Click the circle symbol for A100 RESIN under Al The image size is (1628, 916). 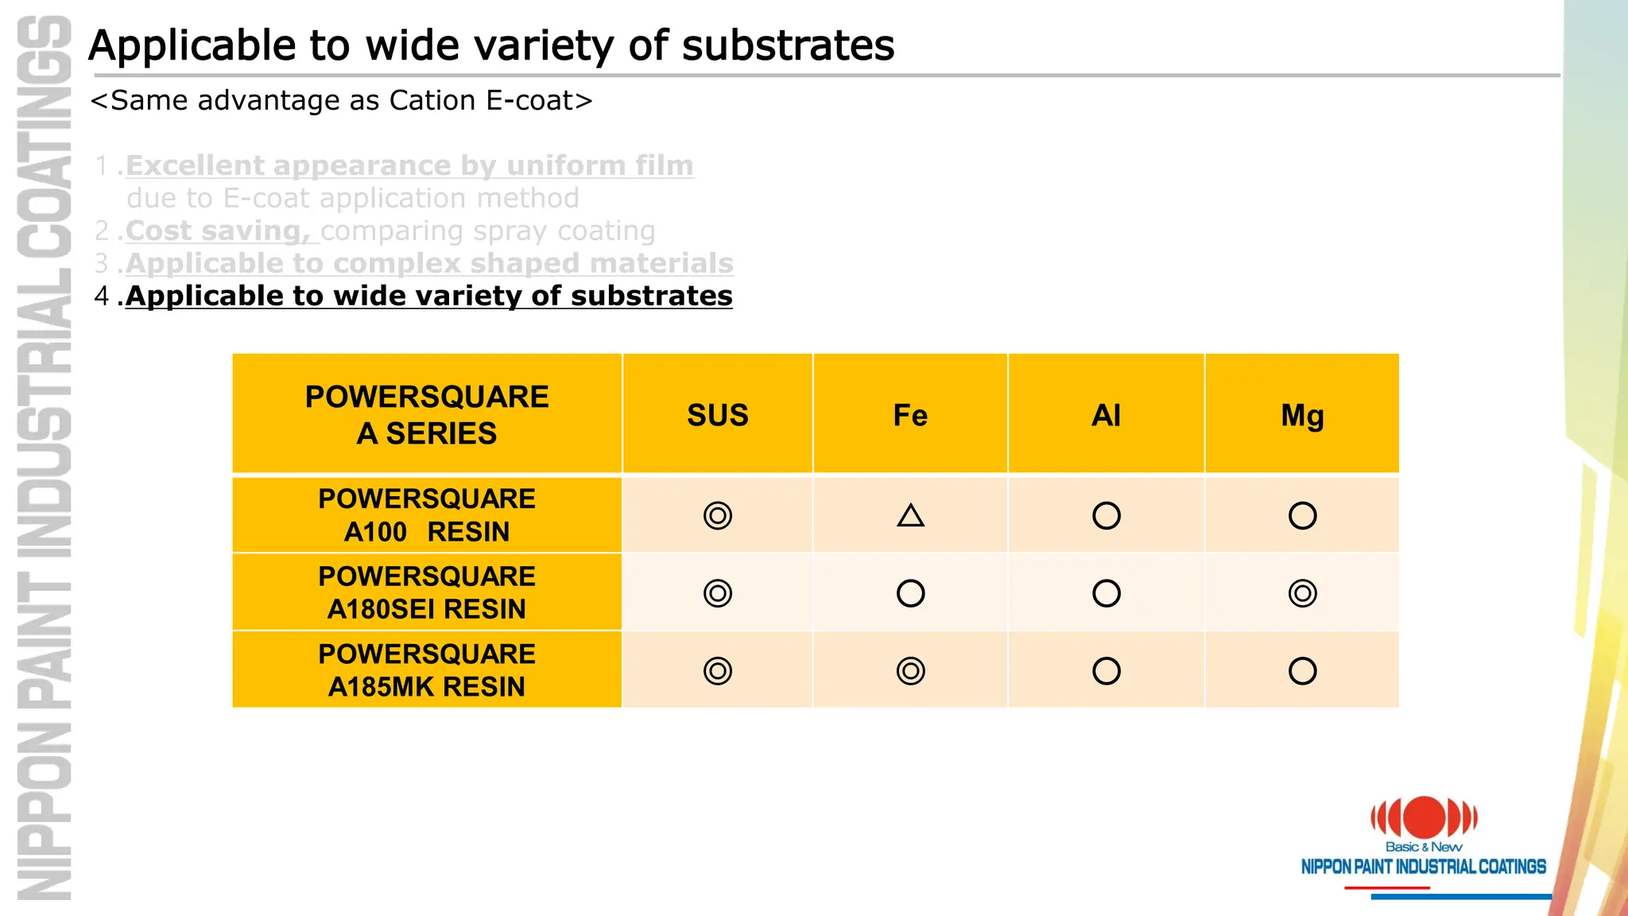coord(1107,516)
